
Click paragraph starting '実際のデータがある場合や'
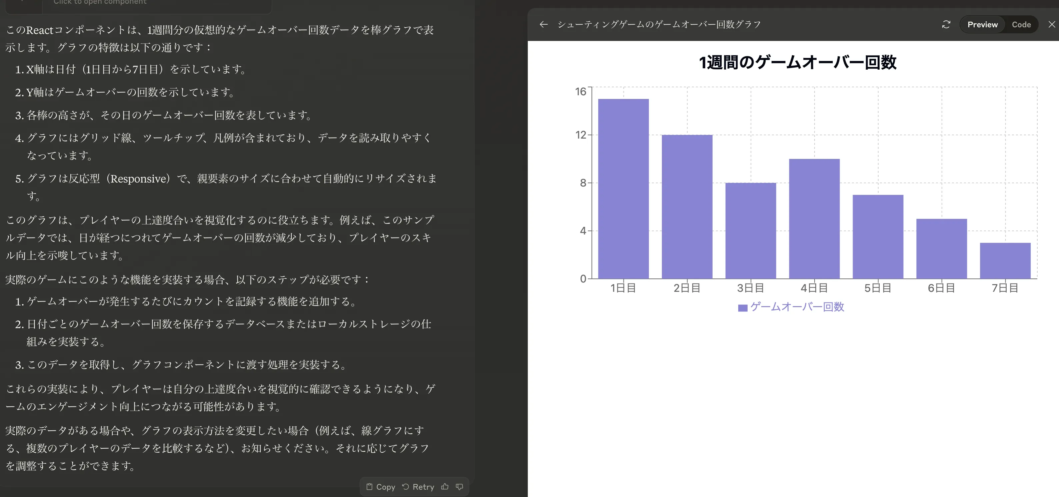[217, 448]
